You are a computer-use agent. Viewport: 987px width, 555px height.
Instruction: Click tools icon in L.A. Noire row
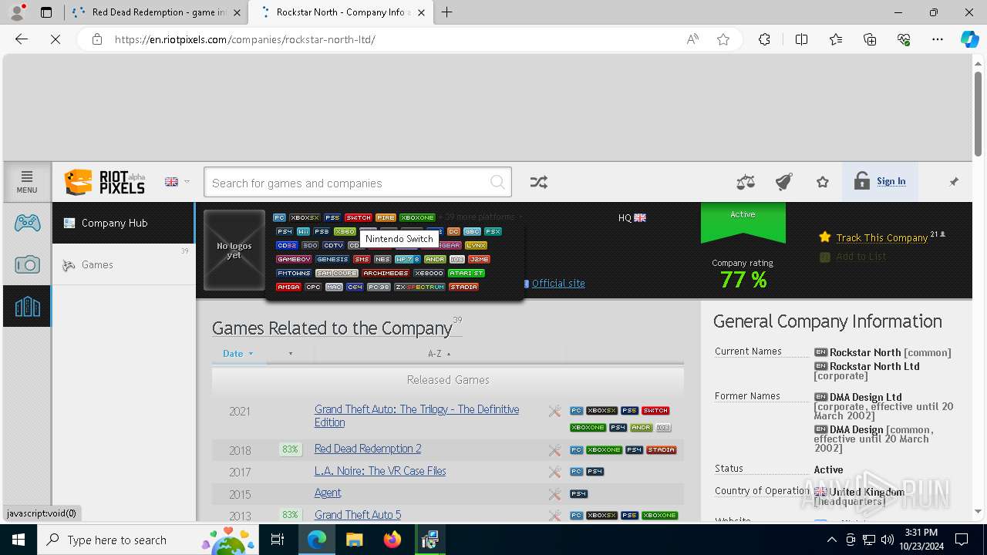click(554, 472)
